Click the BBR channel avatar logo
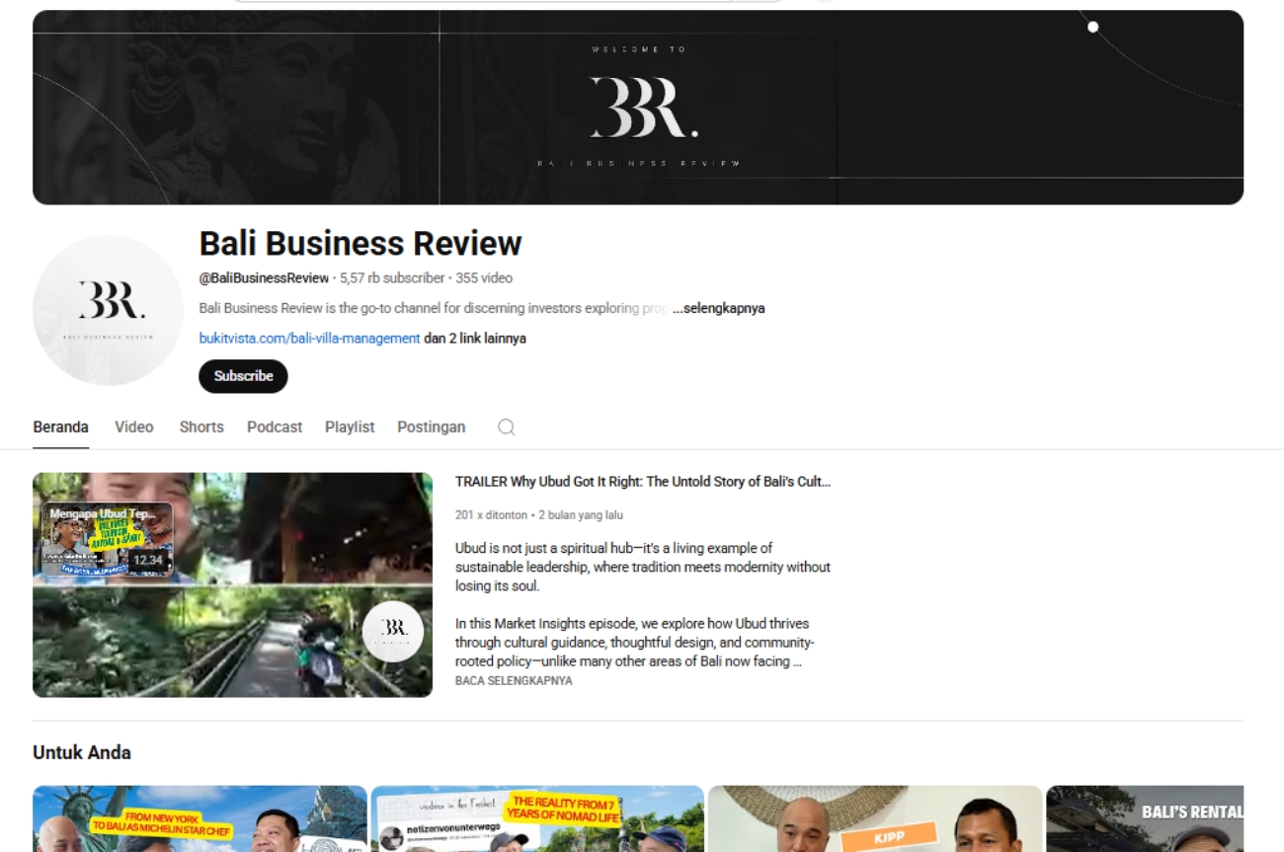The image size is (1284, 852). (109, 310)
